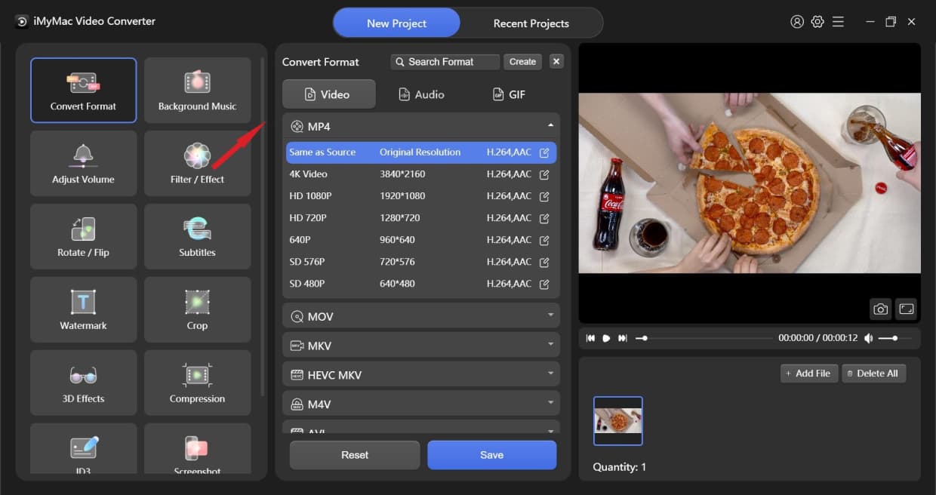Click the tool panel scrollbar

[x=263, y=226]
